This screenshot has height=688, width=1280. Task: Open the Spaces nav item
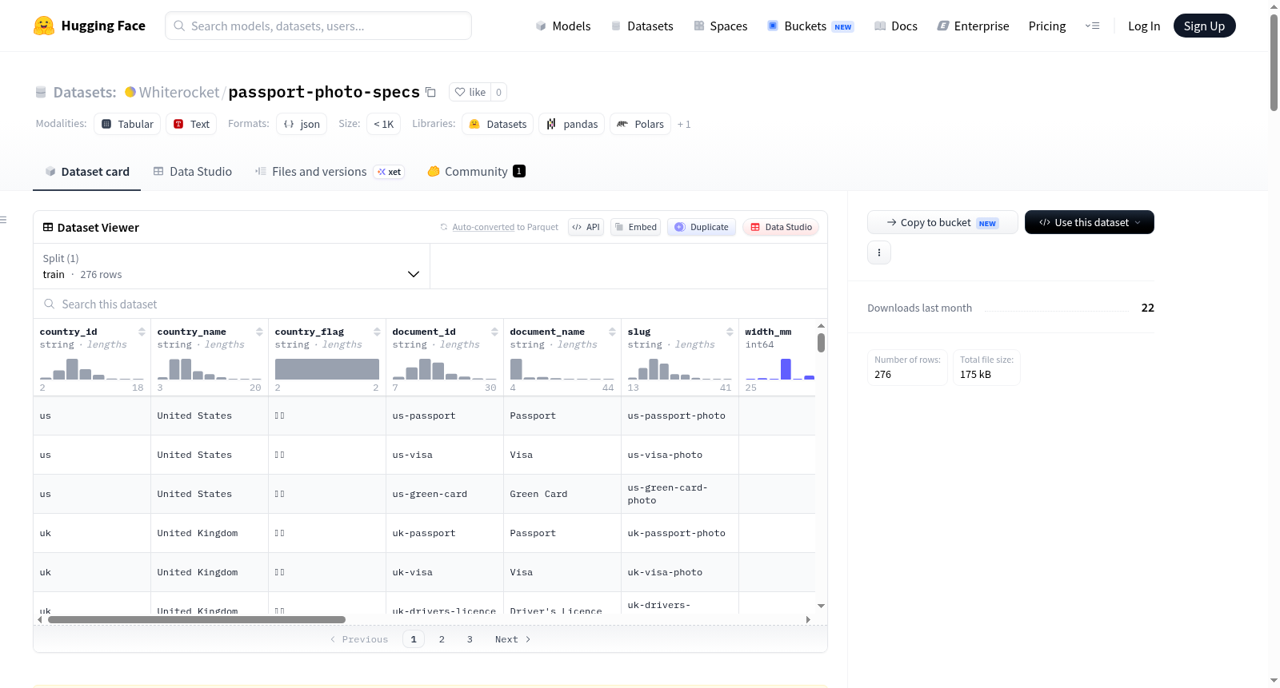[721, 26]
